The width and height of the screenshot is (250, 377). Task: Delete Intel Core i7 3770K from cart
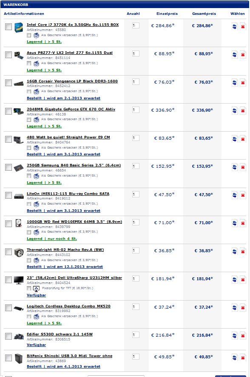pyautogui.click(x=243, y=26)
